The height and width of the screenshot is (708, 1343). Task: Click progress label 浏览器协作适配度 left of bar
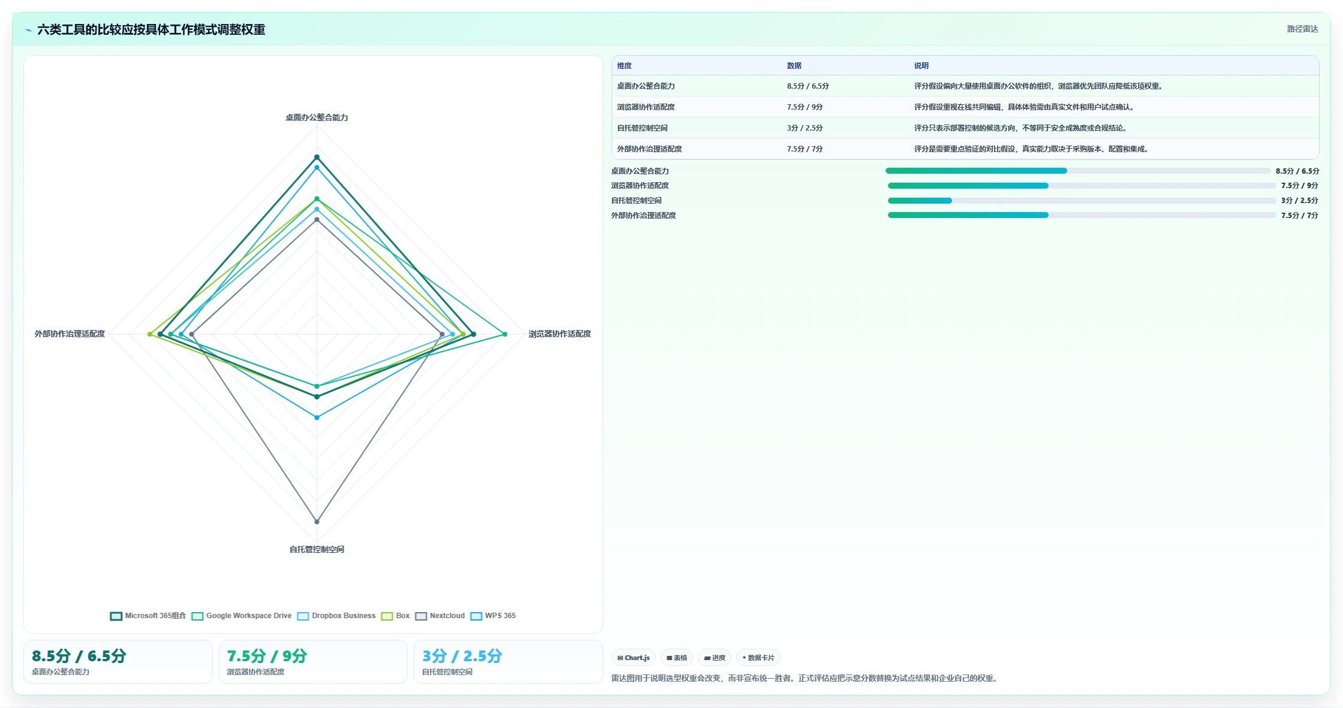640,186
